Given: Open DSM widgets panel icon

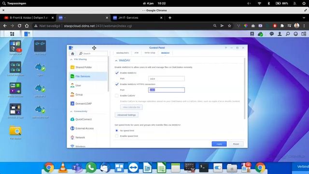Looking at the screenshot, I should tap(304, 34).
